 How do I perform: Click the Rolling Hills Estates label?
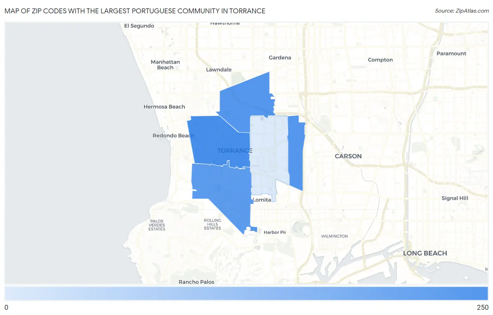[x=212, y=224]
